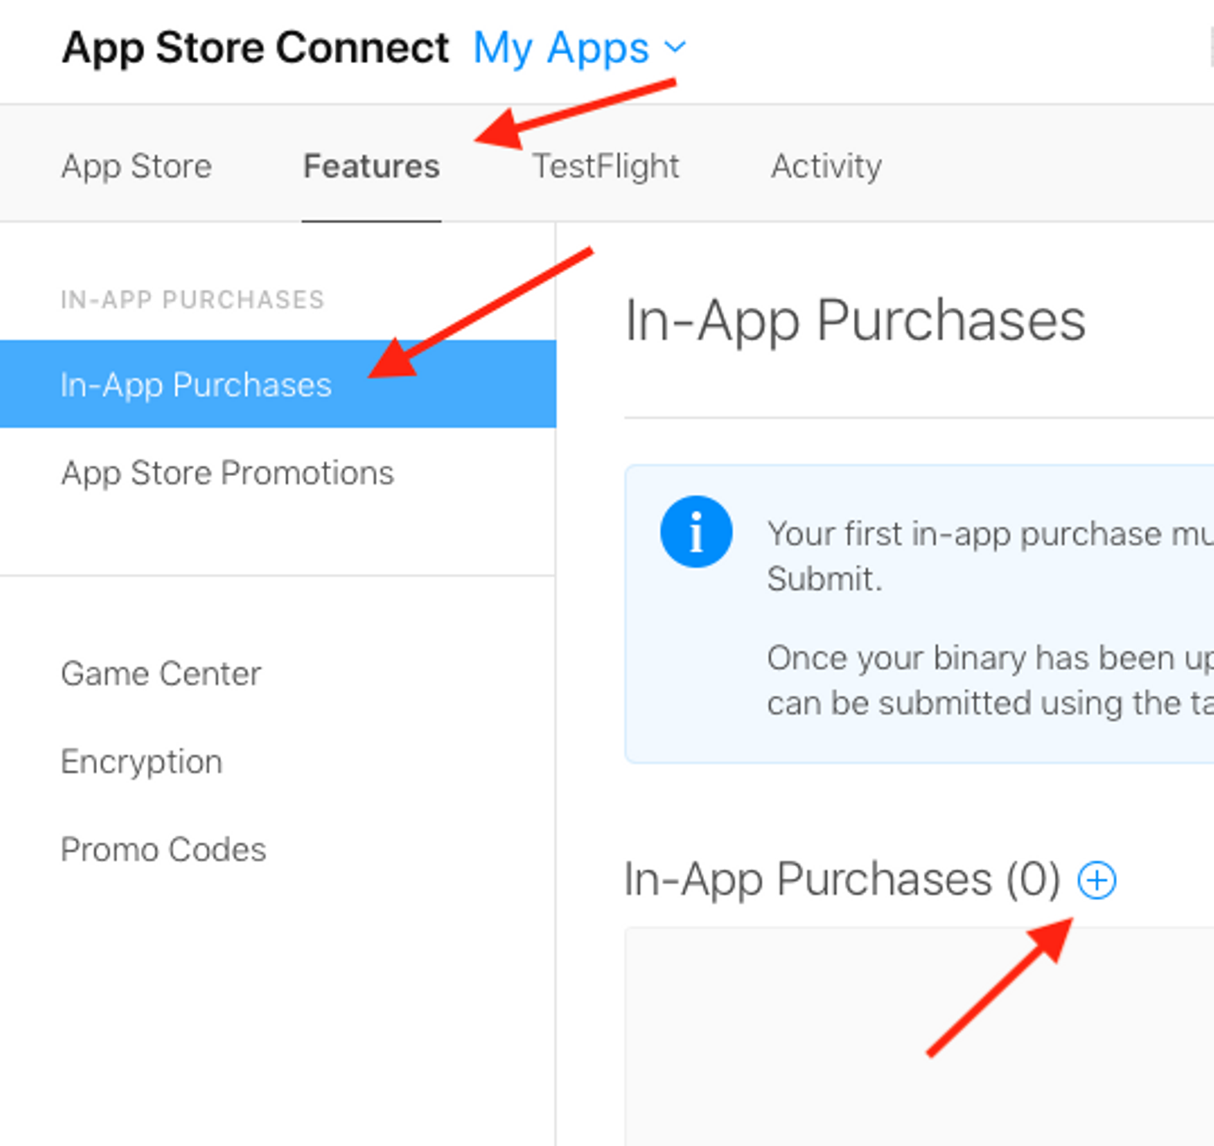The image size is (1214, 1146).
Task: Open the TestFlight tab
Action: pos(605,166)
